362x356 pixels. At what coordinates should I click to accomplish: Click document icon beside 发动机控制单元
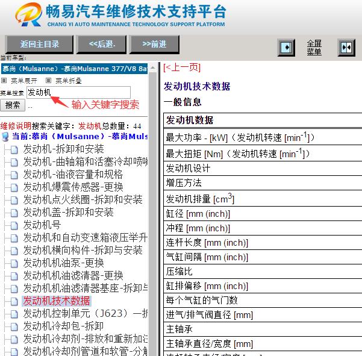14,314
